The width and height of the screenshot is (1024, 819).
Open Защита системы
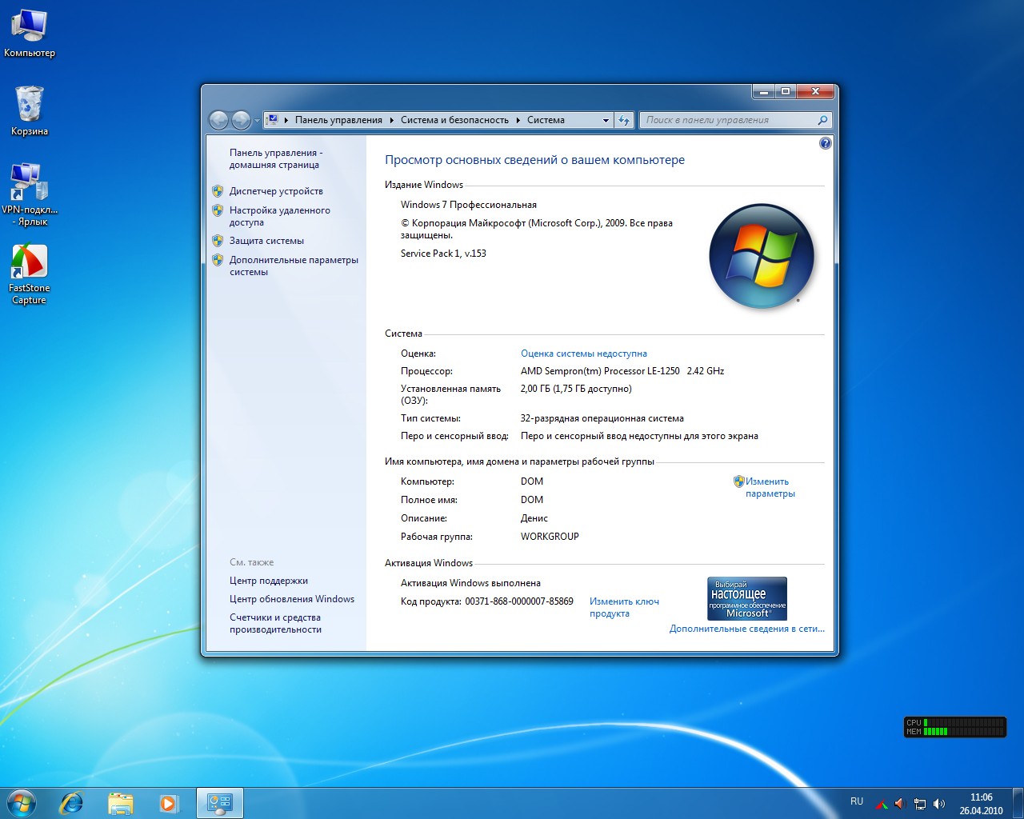coord(266,241)
